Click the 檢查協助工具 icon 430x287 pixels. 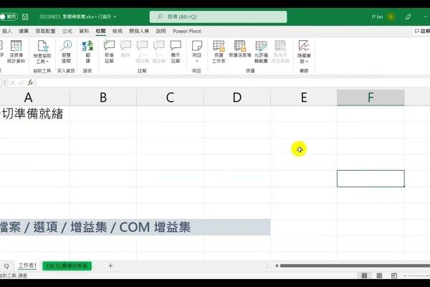42,46
